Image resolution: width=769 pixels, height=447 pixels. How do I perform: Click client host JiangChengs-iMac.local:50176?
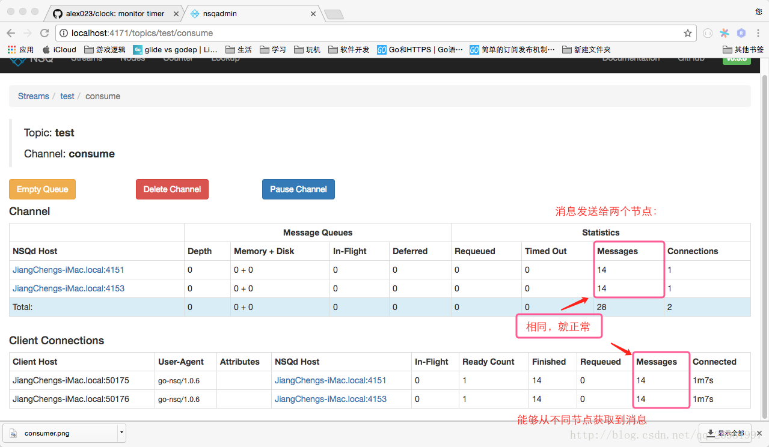[x=71, y=399]
